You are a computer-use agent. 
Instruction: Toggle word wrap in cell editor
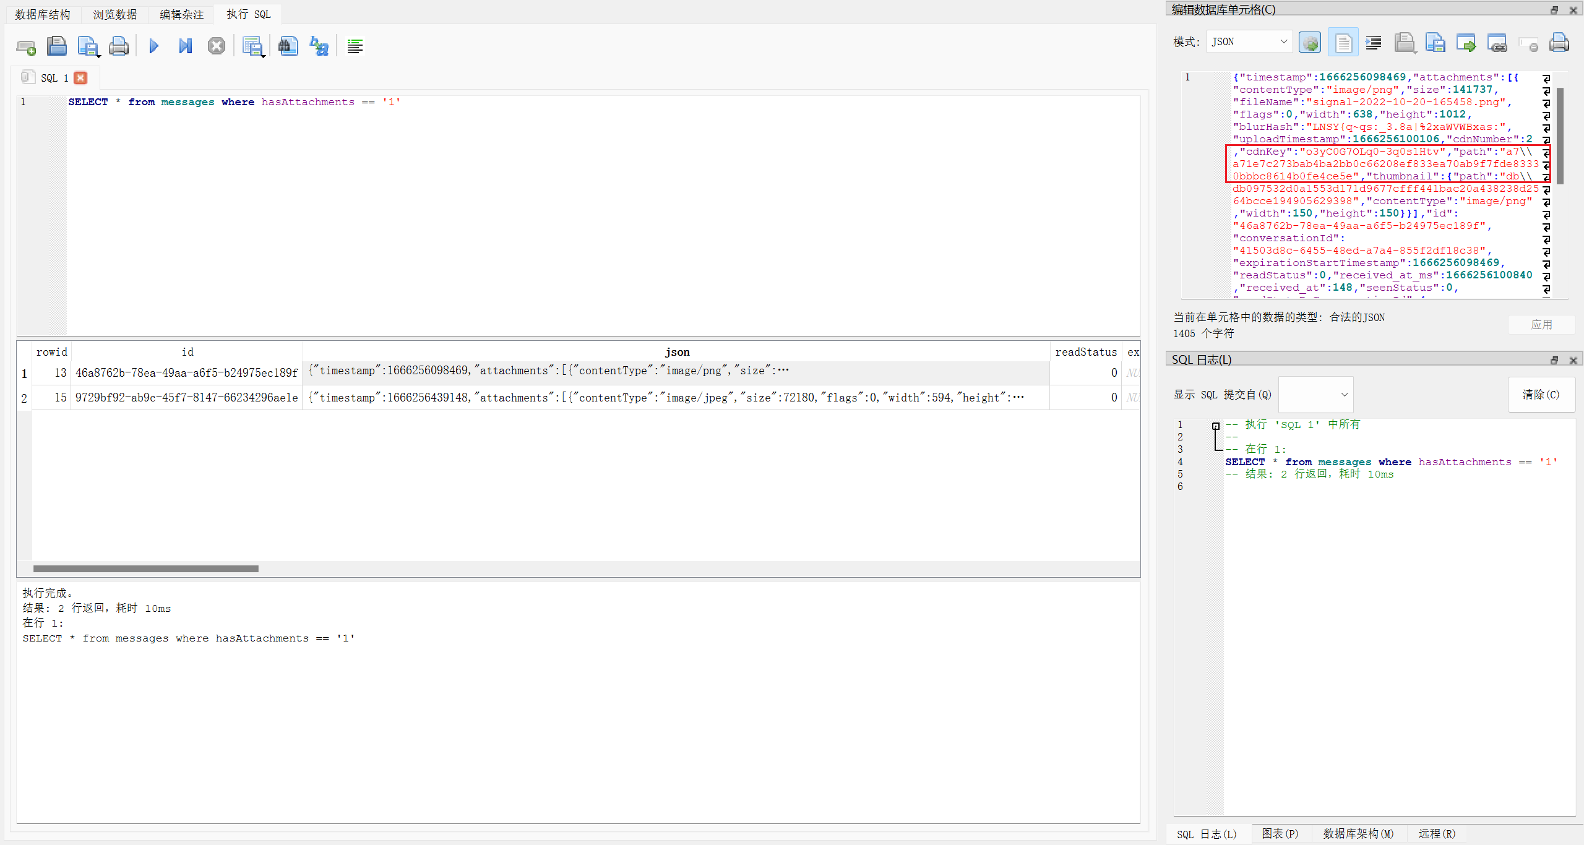(1343, 43)
